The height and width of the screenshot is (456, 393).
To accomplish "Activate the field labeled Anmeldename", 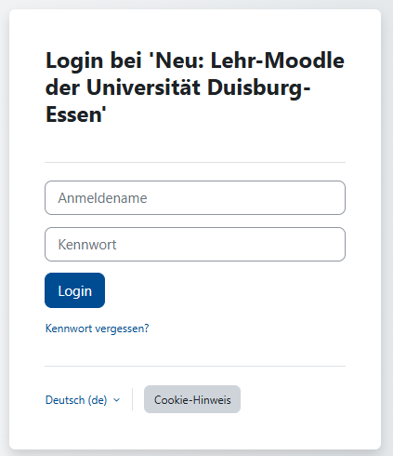I will coord(195,198).
